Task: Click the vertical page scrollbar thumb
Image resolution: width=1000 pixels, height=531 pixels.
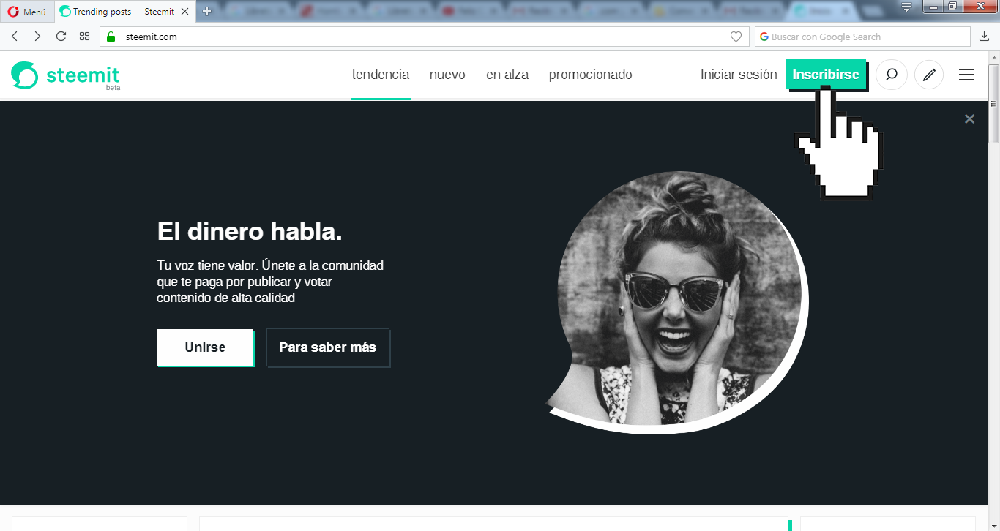Action: pyautogui.click(x=993, y=104)
